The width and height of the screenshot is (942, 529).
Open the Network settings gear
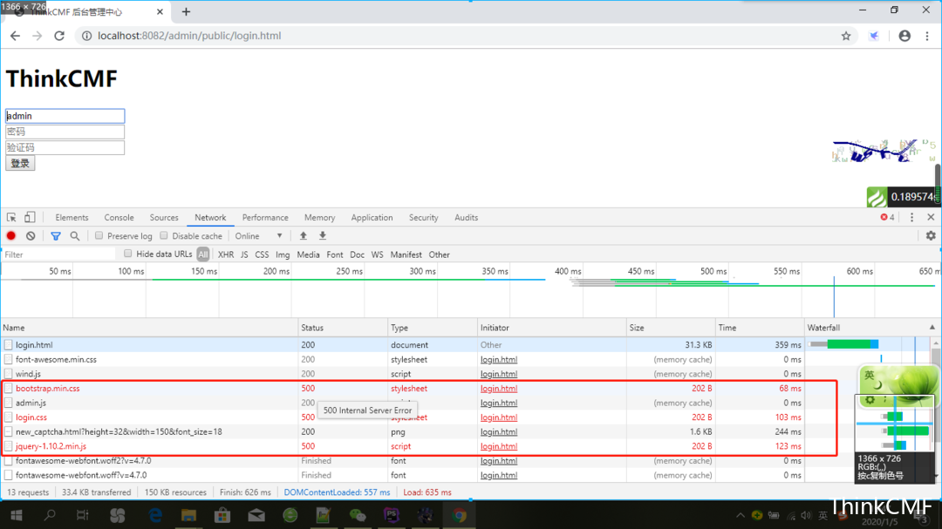[x=931, y=236]
